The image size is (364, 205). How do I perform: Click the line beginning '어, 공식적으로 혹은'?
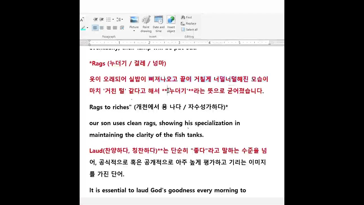tap(178, 162)
